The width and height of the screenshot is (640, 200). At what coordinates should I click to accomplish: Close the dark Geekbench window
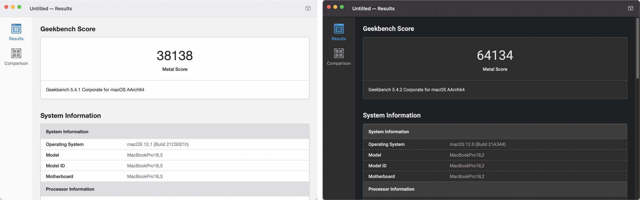[x=329, y=7]
